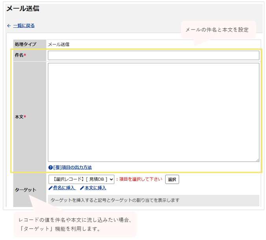This screenshot has width=266, height=240.
Task: Click the 件名* field label
Action: click(20, 55)
